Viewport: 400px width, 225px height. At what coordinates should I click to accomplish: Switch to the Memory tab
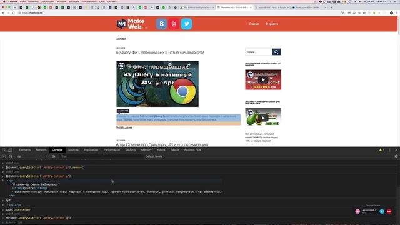(x=146, y=150)
